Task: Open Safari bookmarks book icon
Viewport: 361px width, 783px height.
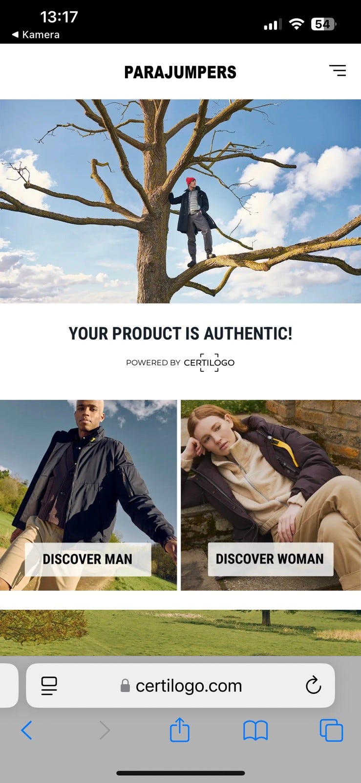Action: click(x=255, y=731)
